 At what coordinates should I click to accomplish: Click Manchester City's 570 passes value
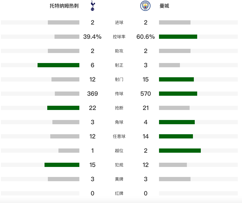click(146, 94)
